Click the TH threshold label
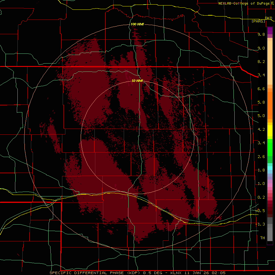275x275 pixels. (x=262, y=238)
